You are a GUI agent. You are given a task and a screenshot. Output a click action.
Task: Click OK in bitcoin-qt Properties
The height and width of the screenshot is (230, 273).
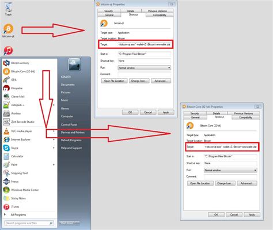(130, 112)
